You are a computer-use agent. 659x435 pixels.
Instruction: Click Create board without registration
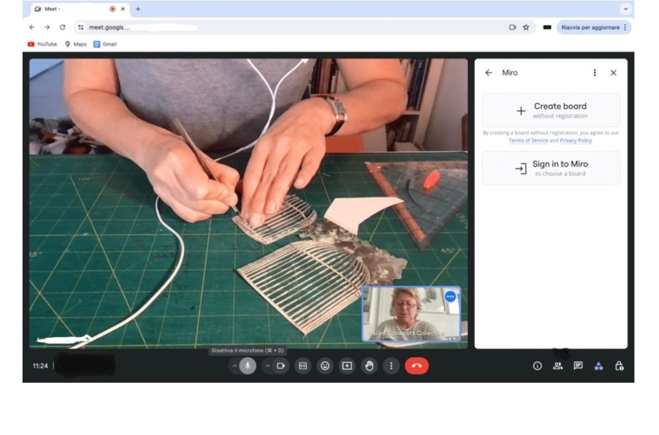click(x=551, y=110)
